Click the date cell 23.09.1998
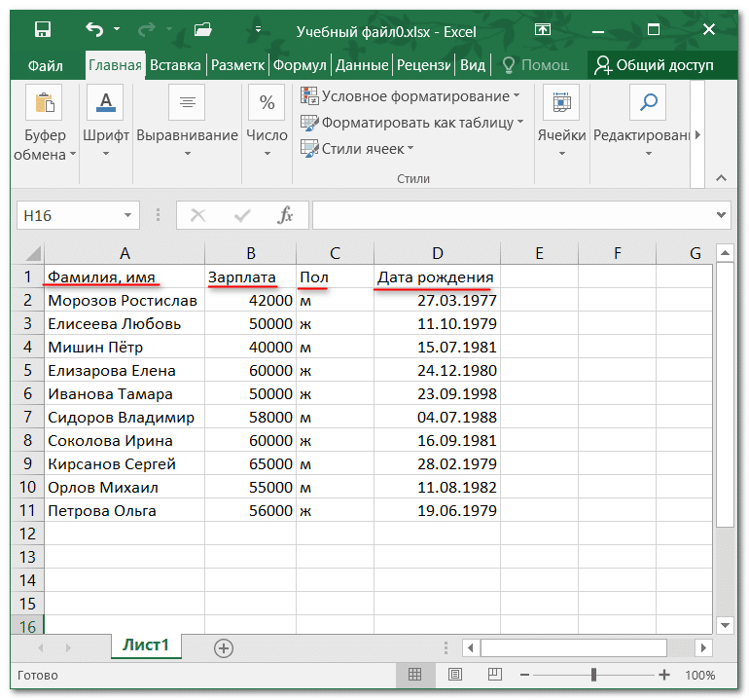This screenshot has width=749, height=700. point(437,393)
